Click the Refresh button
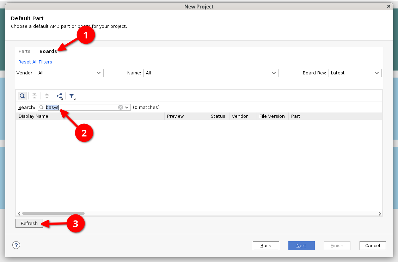Image resolution: width=398 pixels, height=262 pixels. (x=29, y=224)
